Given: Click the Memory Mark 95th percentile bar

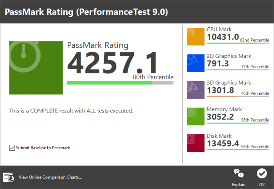Looking at the screenshot, I should point(238,123).
